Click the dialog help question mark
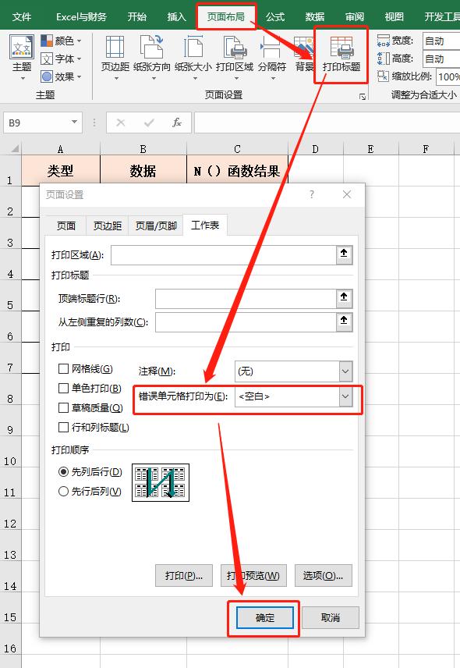Image resolution: width=460 pixels, height=668 pixels. click(x=312, y=194)
